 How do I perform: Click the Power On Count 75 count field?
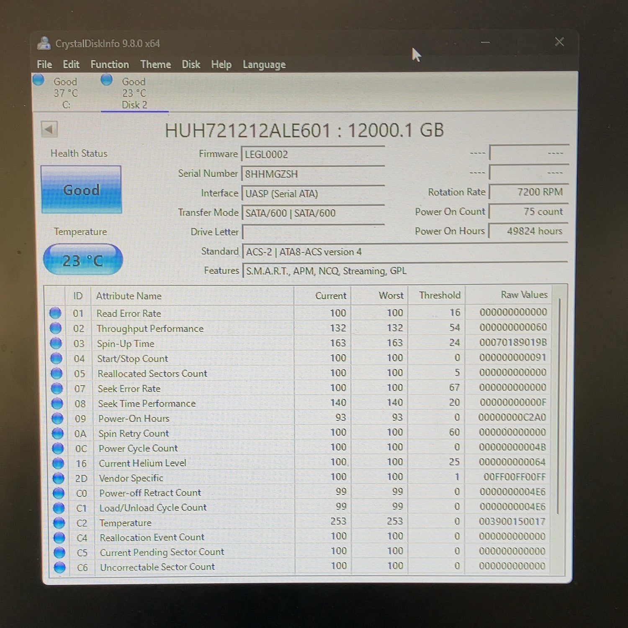(x=529, y=211)
